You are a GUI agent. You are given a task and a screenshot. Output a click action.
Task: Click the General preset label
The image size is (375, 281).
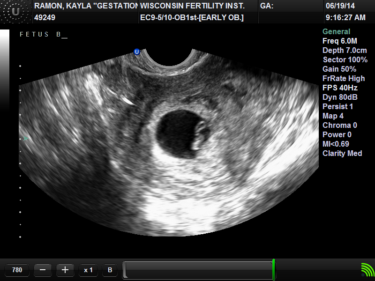pos(336,31)
